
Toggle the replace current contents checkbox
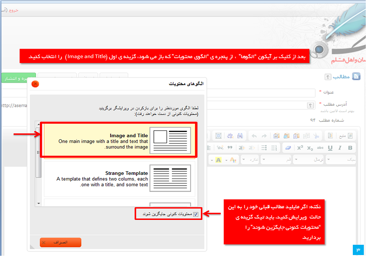coord(195,214)
